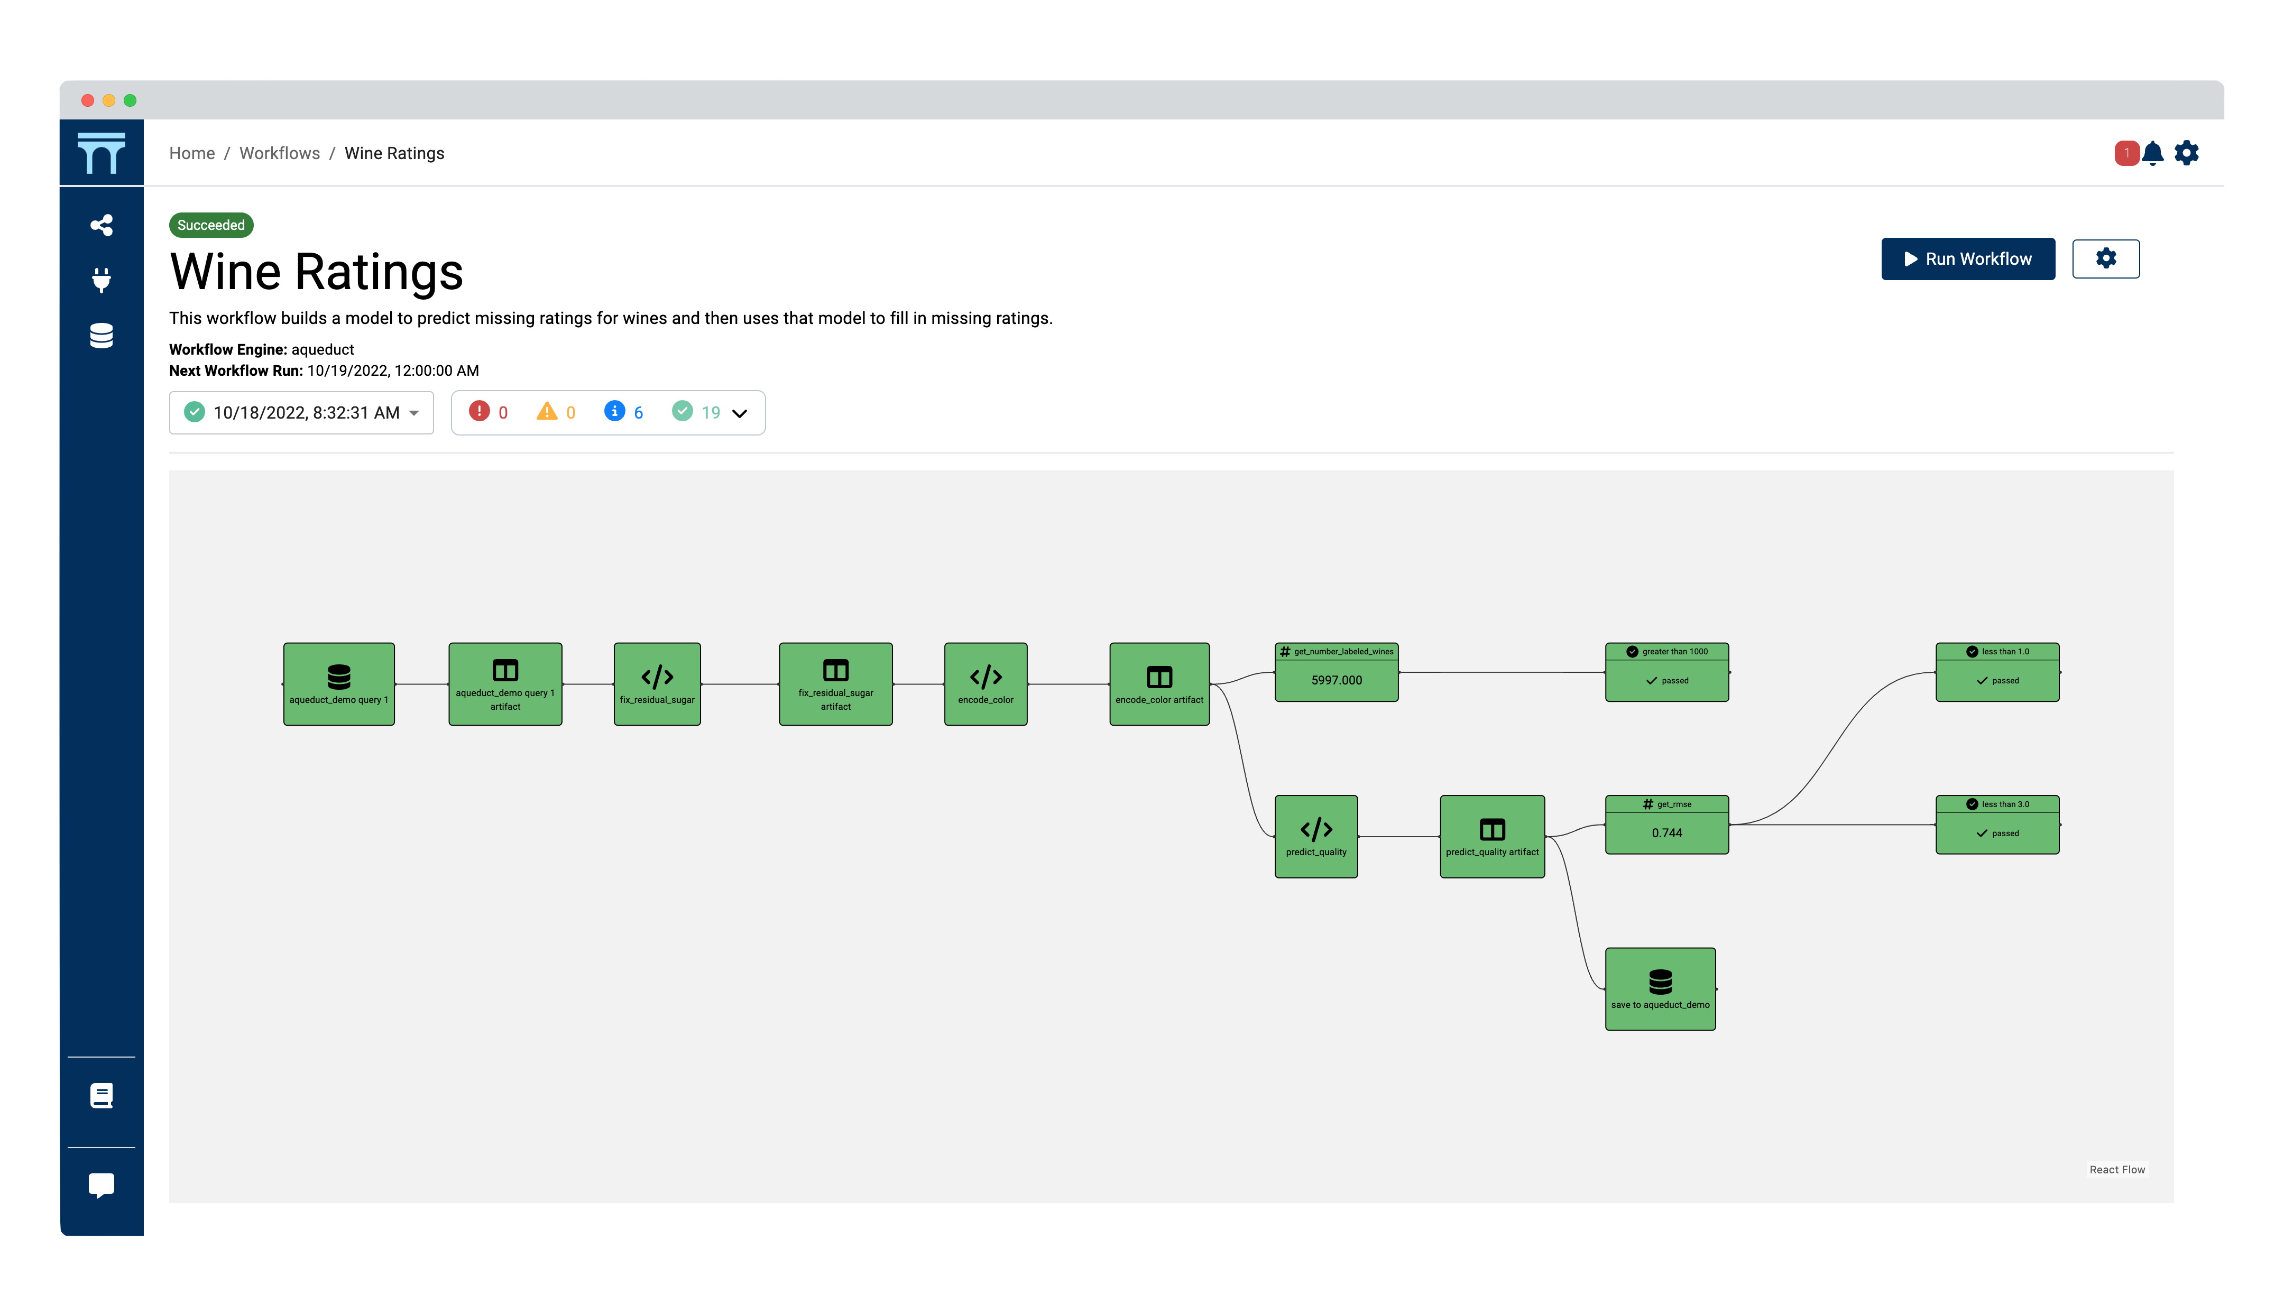Select the predict_quality artifact node
This screenshot has height=1315, width=2284.
click(1493, 837)
